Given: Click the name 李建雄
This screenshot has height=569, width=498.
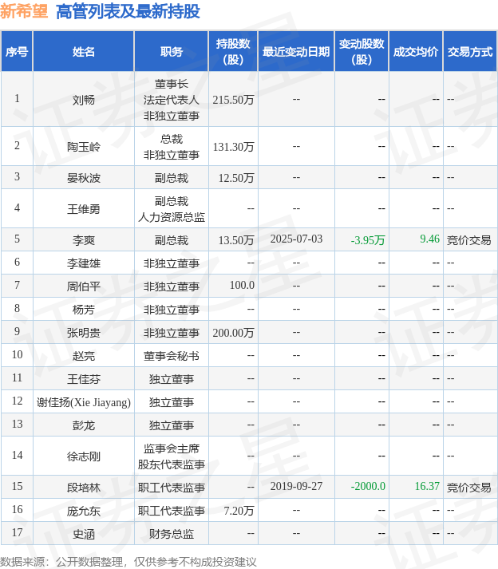Looking at the screenshot, I should point(84,263).
